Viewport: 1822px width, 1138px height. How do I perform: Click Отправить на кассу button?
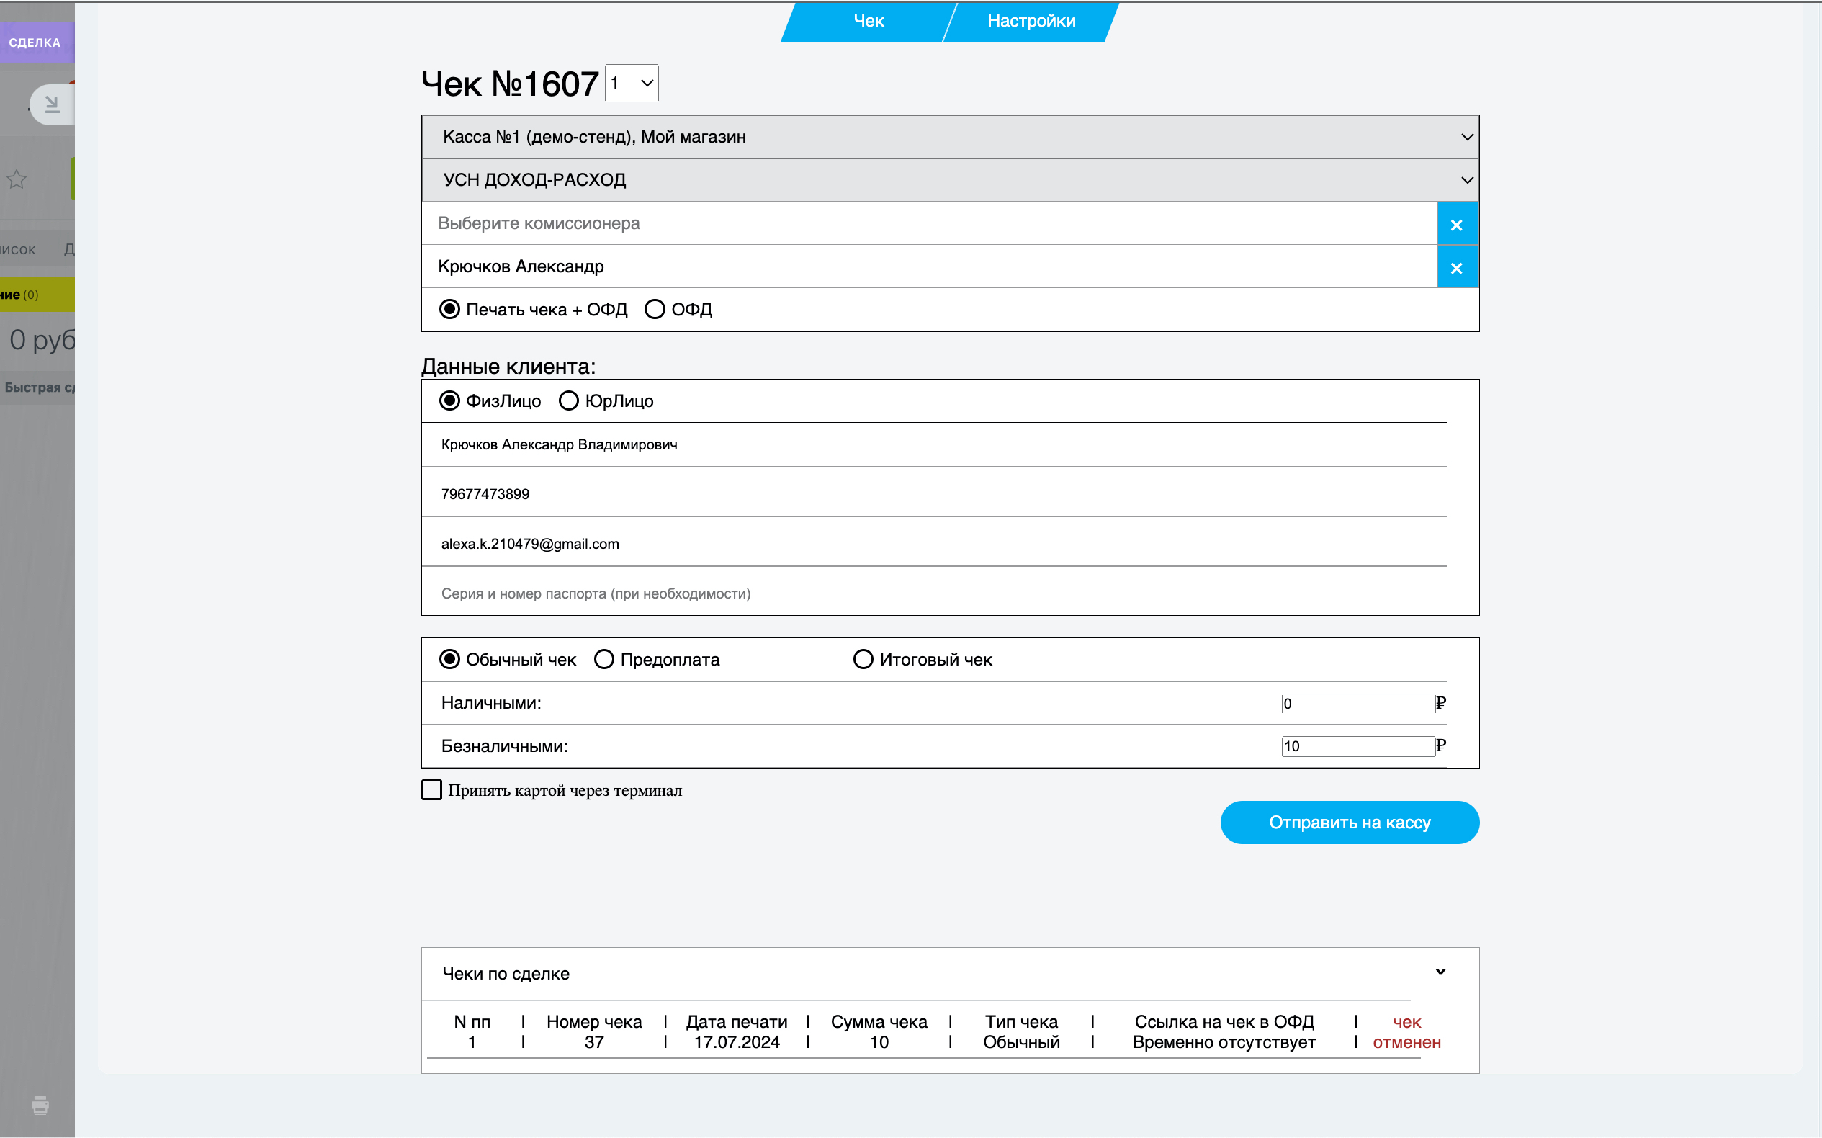[x=1349, y=822]
